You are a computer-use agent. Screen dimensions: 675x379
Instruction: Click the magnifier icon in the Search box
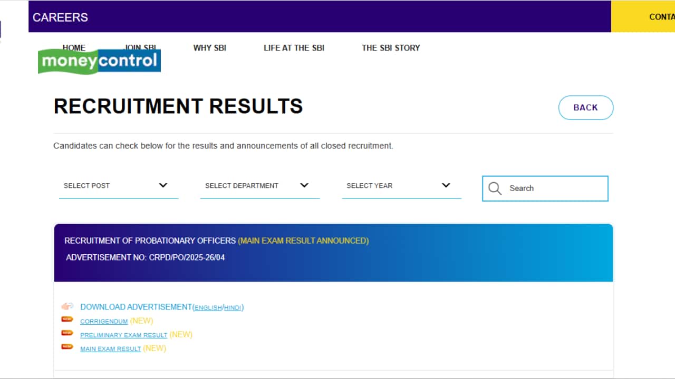point(495,188)
